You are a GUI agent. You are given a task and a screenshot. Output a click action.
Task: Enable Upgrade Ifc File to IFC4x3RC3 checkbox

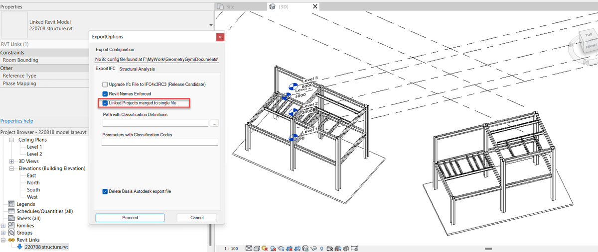coord(105,84)
